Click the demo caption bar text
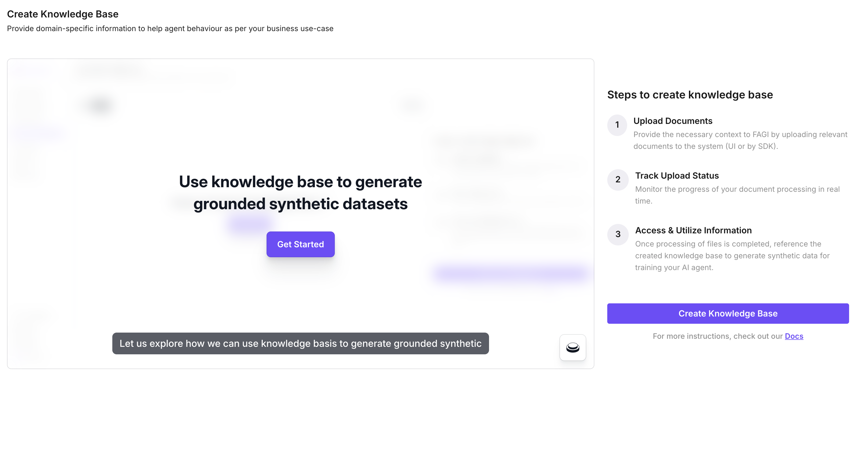This screenshot has width=855, height=449. (300, 343)
